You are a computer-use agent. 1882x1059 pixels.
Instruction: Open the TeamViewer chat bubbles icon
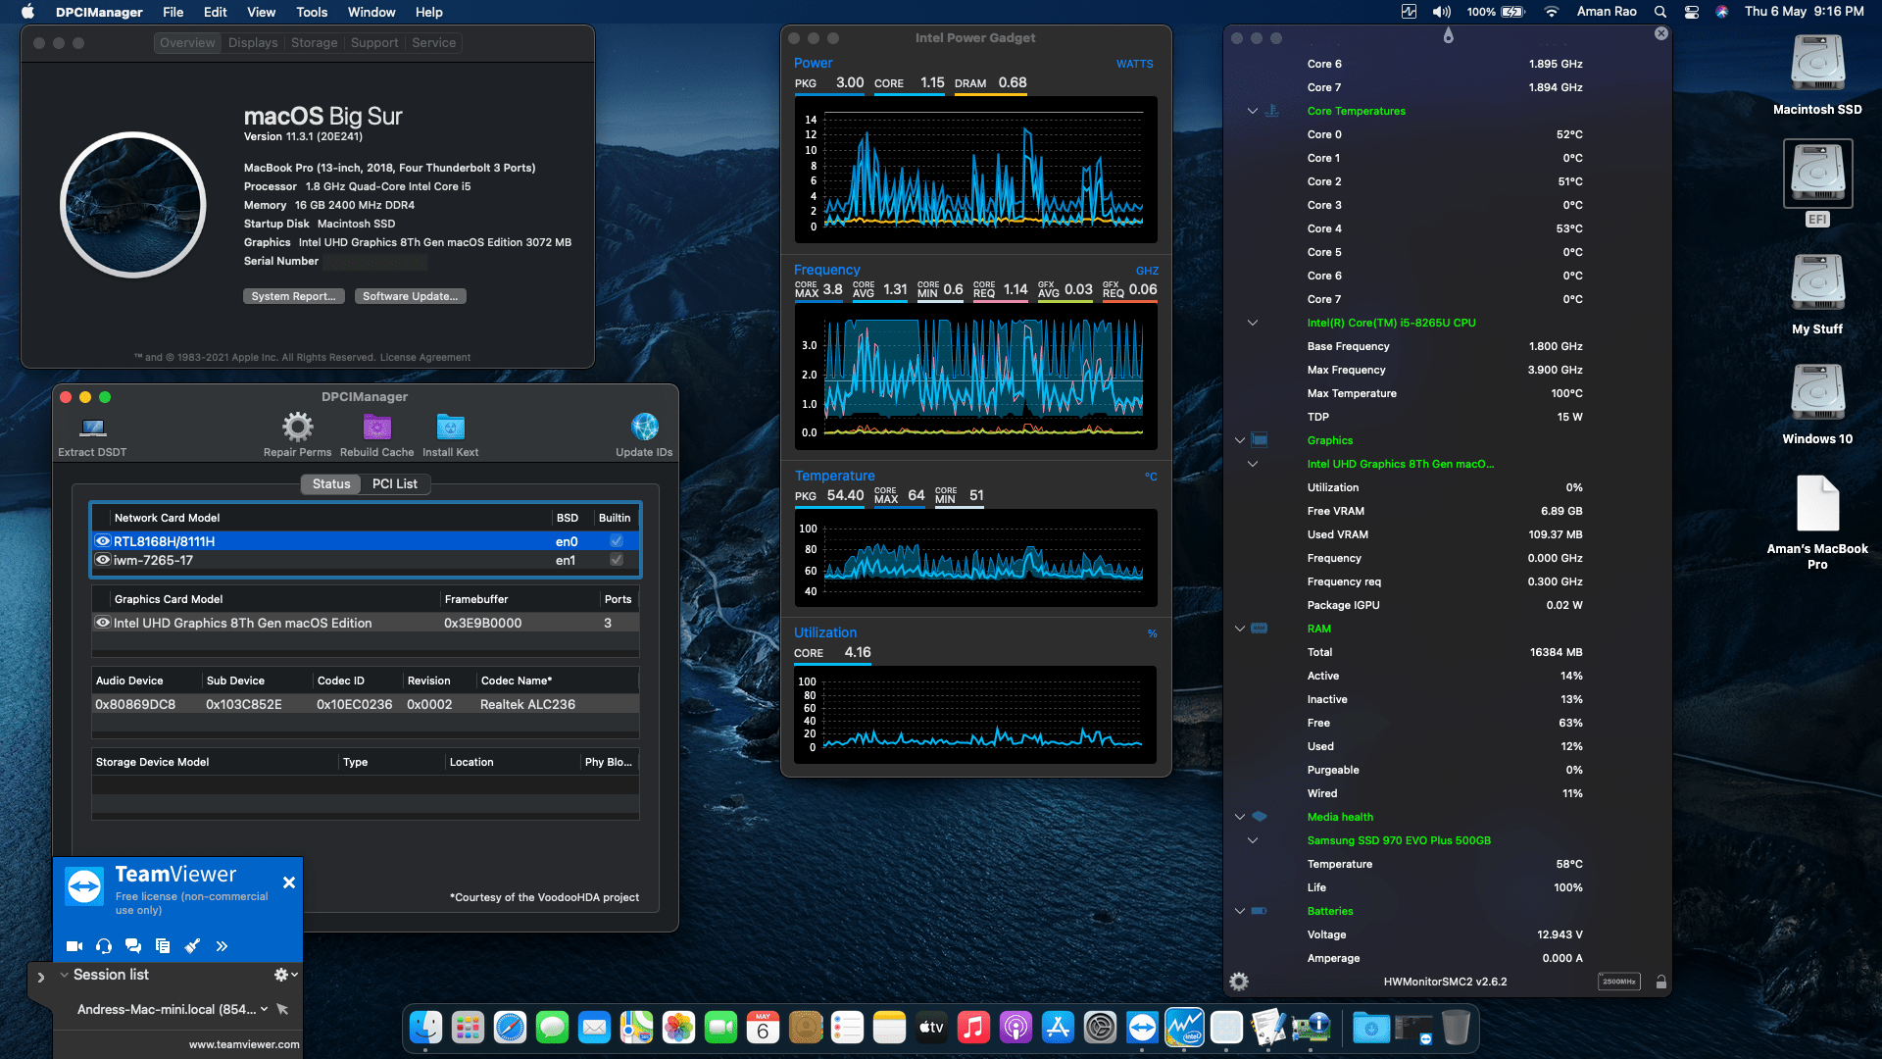[x=133, y=946]
